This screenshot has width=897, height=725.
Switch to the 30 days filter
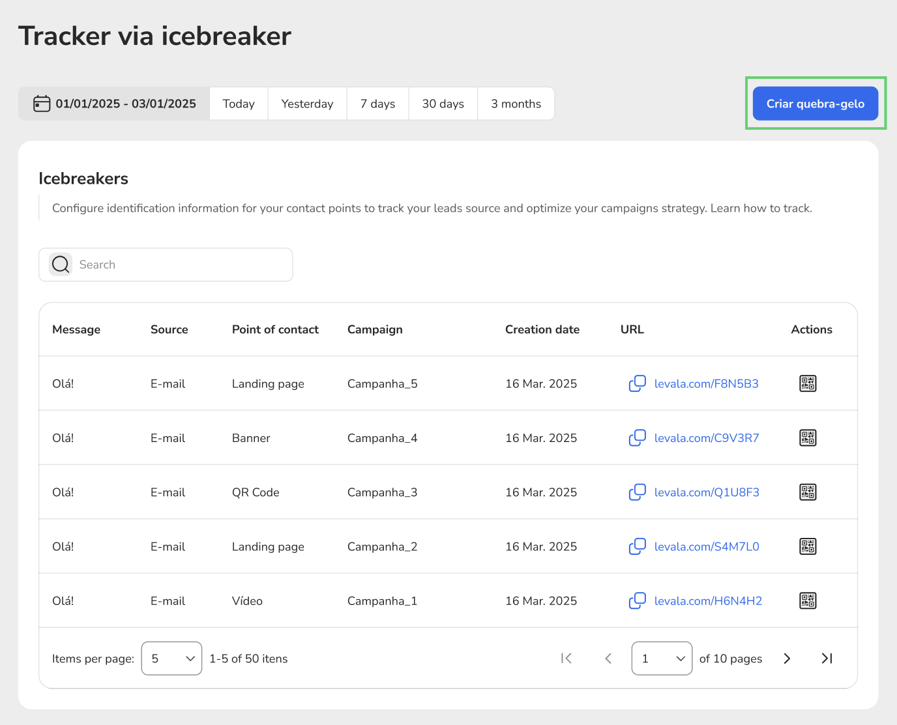click(x=443, y=104)
